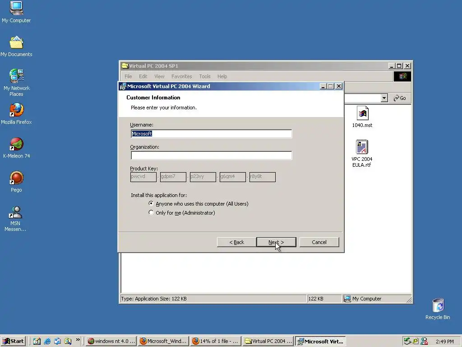
Task: Open File menu in Explorer window
Action: point(128,76)
